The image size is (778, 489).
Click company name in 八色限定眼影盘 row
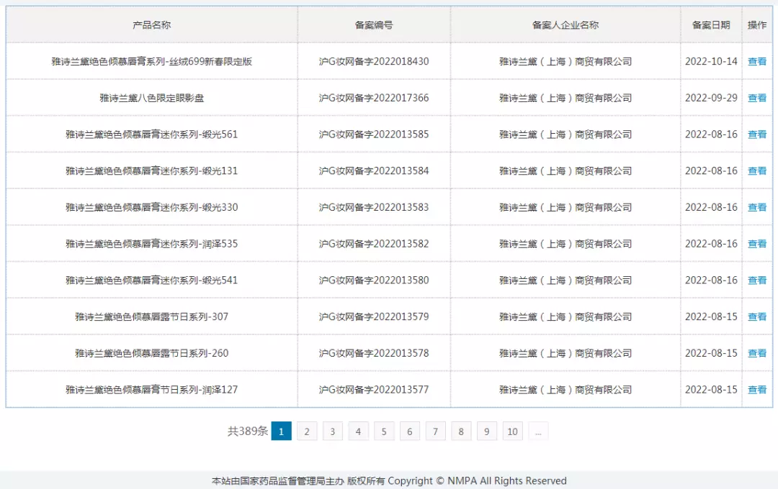[565, 98]
